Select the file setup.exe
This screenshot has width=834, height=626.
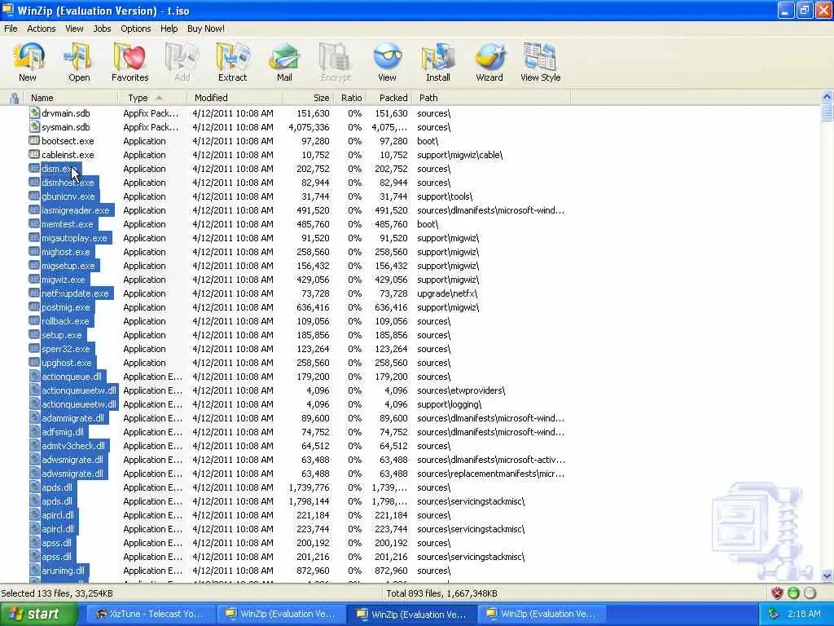coord(62,335)
